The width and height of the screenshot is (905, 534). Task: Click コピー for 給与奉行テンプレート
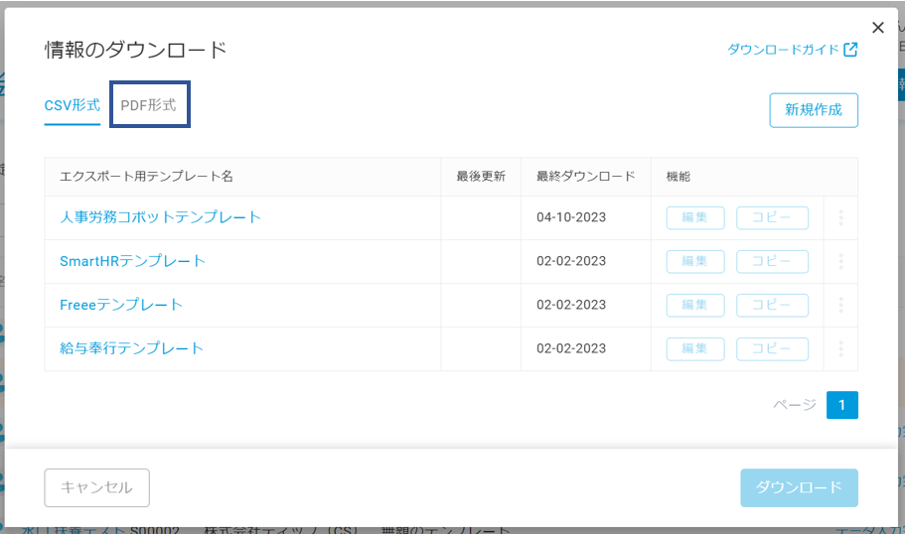pyautogui.click(x=772, y=349)
